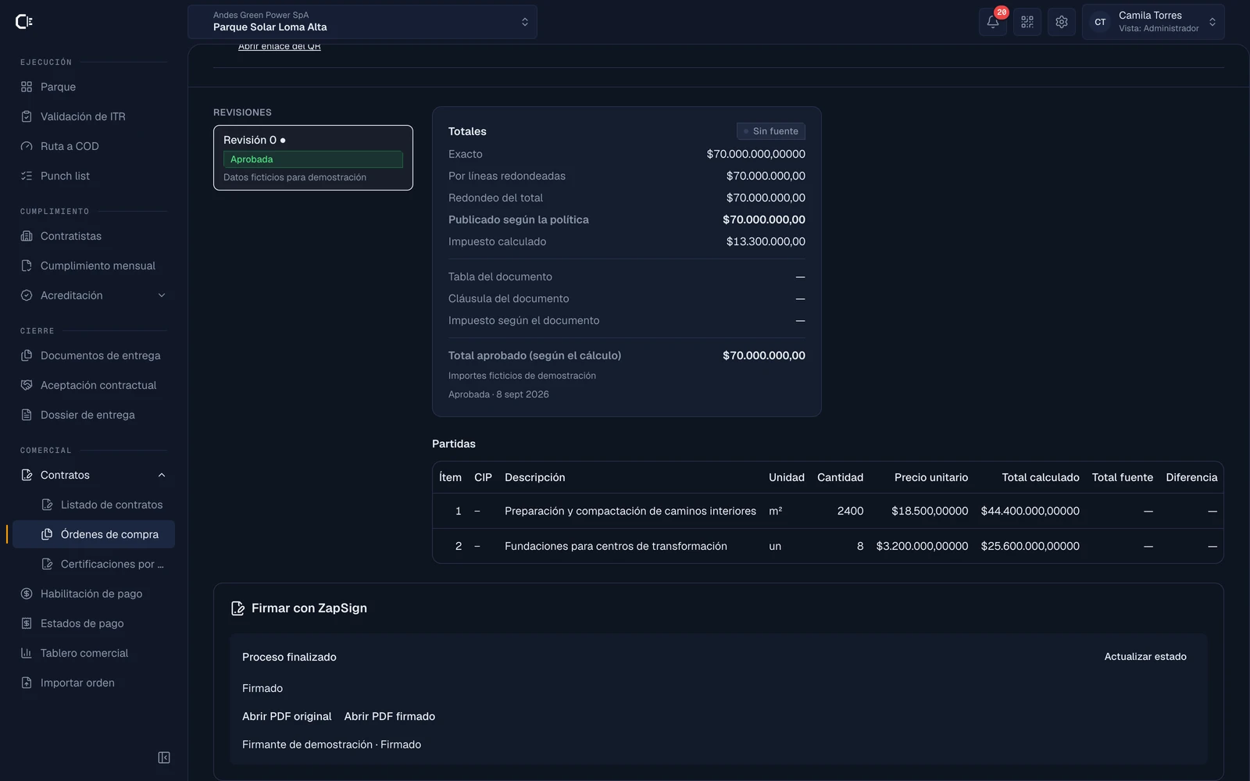Open Contratistas page
Screen dimensions: 1250x781
[94, 236]
